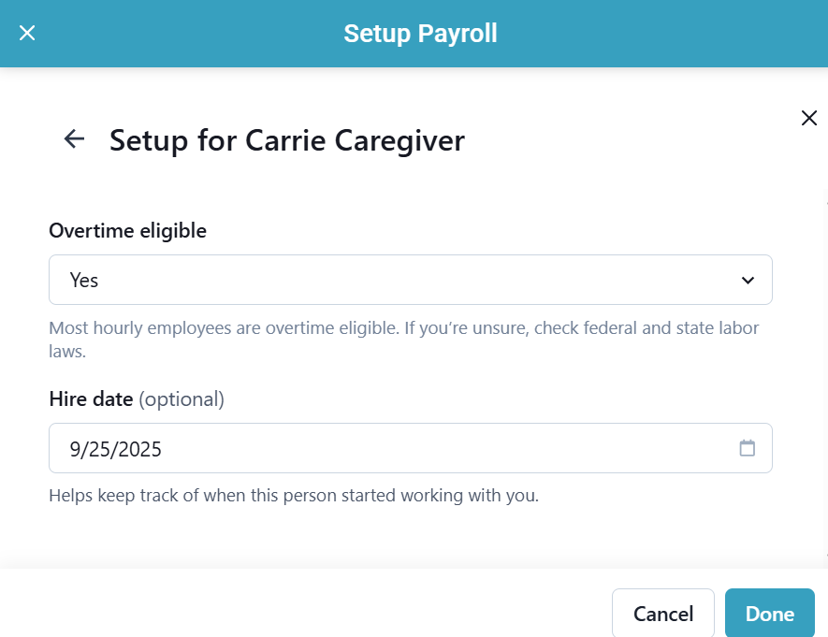The height and width of the screenshot is (637, 828).
Task: Click the 'Setup for Carrie Caregiver' heading
Action: tap(286, 140)
